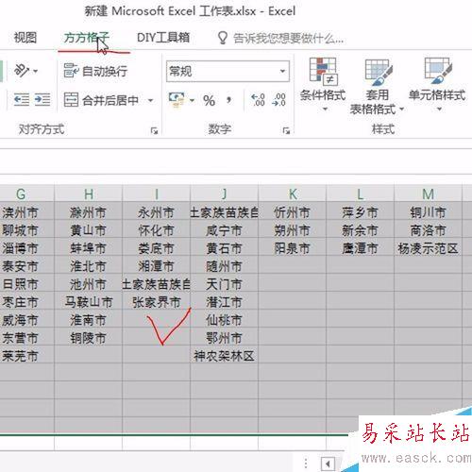Toggle 自动换行 wrap text

click(95, 71)
